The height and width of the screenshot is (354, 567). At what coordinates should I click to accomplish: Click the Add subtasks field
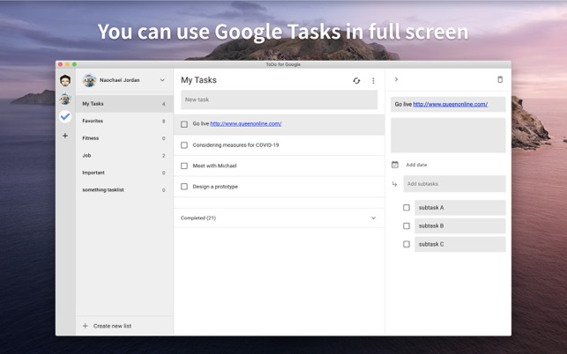[x=454, y=184]
